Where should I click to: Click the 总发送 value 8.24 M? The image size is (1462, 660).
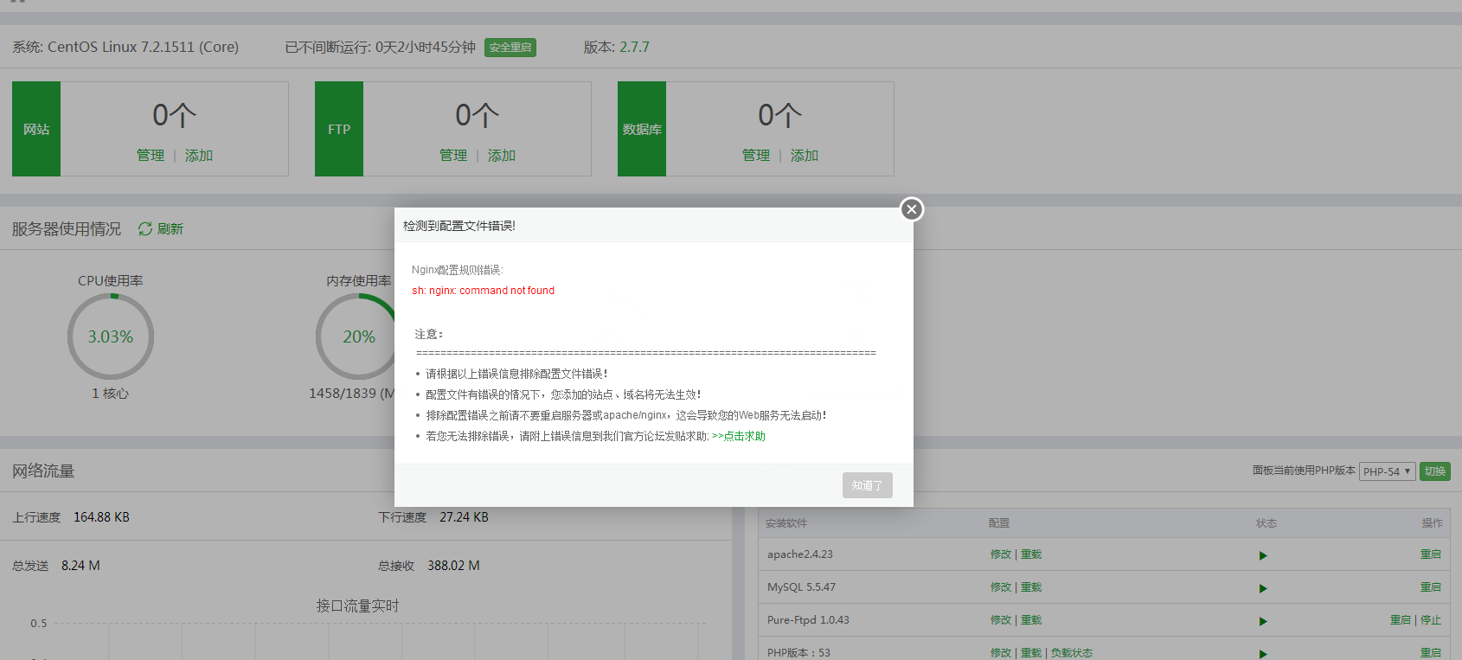click(80, 566)
